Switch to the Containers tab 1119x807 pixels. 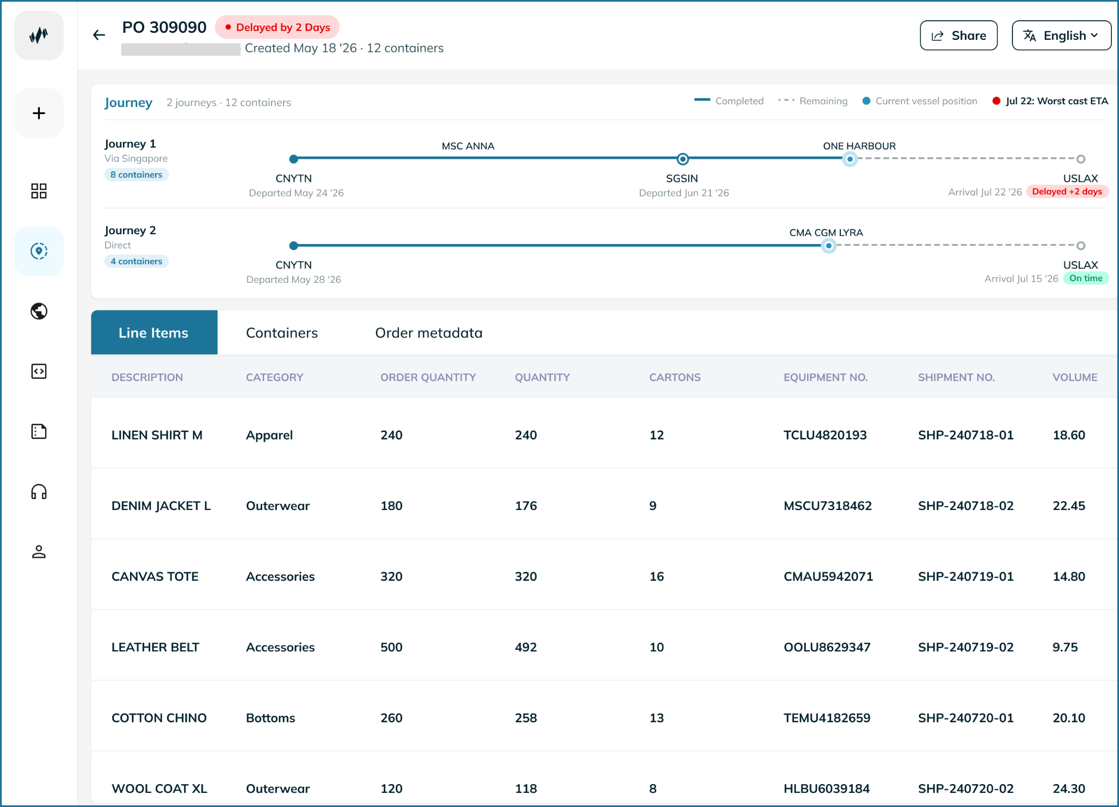tap(282, 333)
